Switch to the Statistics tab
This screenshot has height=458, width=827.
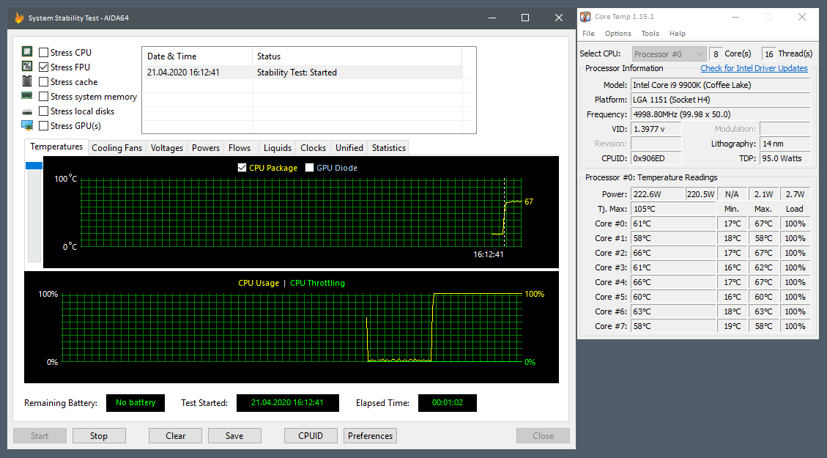[x=389, y=148]
